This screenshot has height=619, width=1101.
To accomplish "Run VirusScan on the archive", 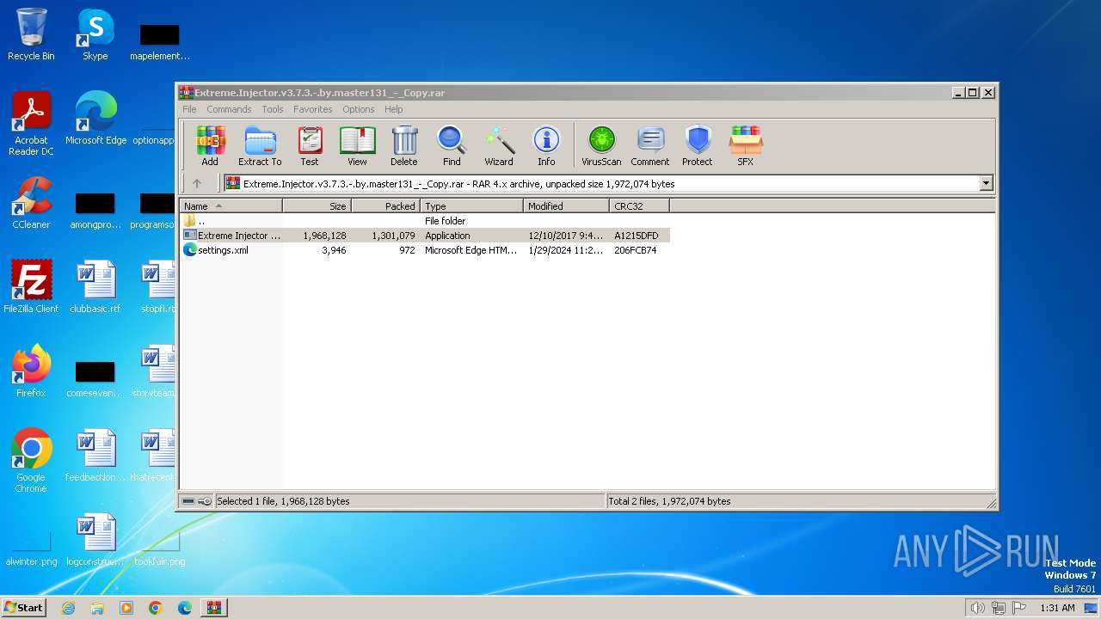I will coord(601,145).
